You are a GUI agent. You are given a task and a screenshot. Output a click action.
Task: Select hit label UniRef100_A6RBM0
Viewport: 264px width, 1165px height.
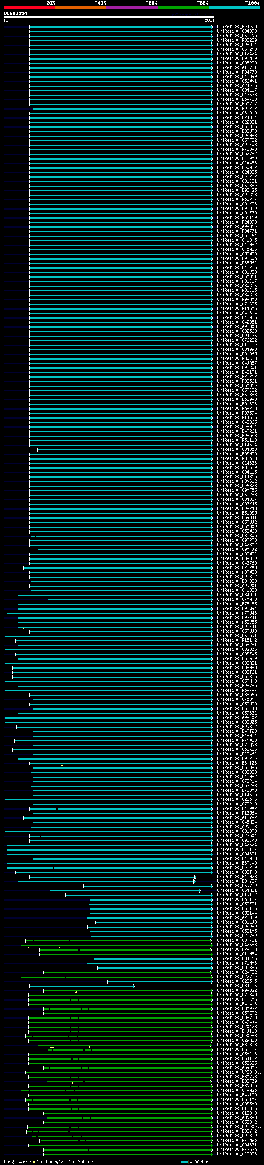coord(237,1067)
